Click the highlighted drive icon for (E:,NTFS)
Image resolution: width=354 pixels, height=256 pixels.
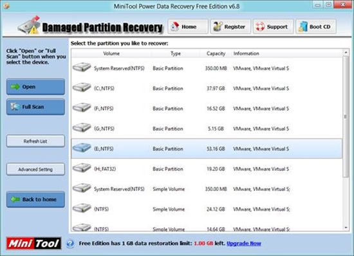pyautogui.click(x=82, y=148)
